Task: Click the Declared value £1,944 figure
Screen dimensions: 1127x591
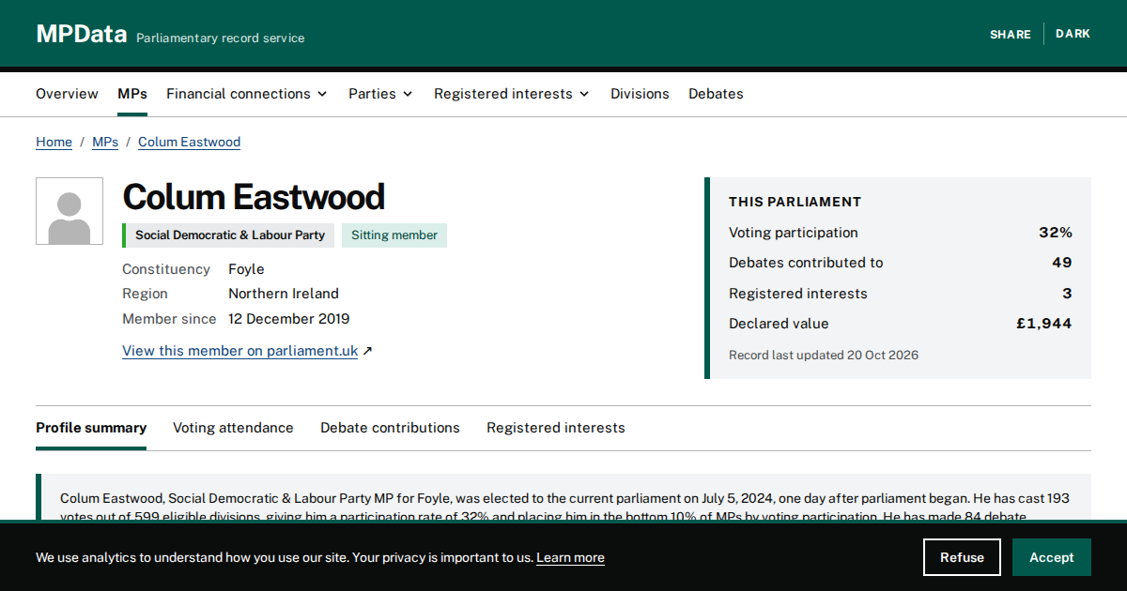Action: point(1044,324)
